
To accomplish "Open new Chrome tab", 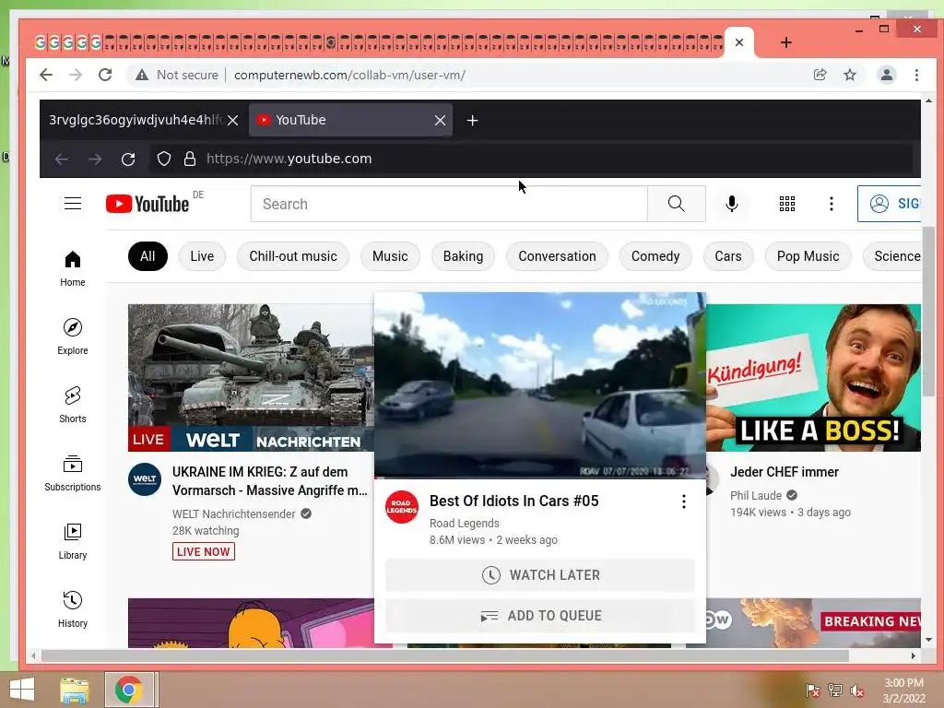I will coord(786,42).
